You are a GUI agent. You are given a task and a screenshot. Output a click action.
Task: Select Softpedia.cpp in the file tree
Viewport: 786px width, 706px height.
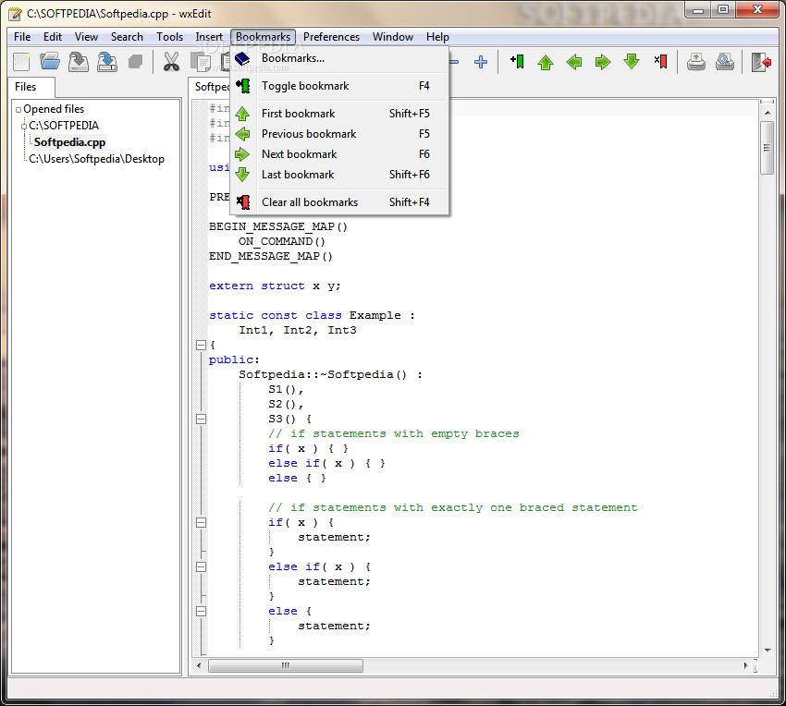69,142
